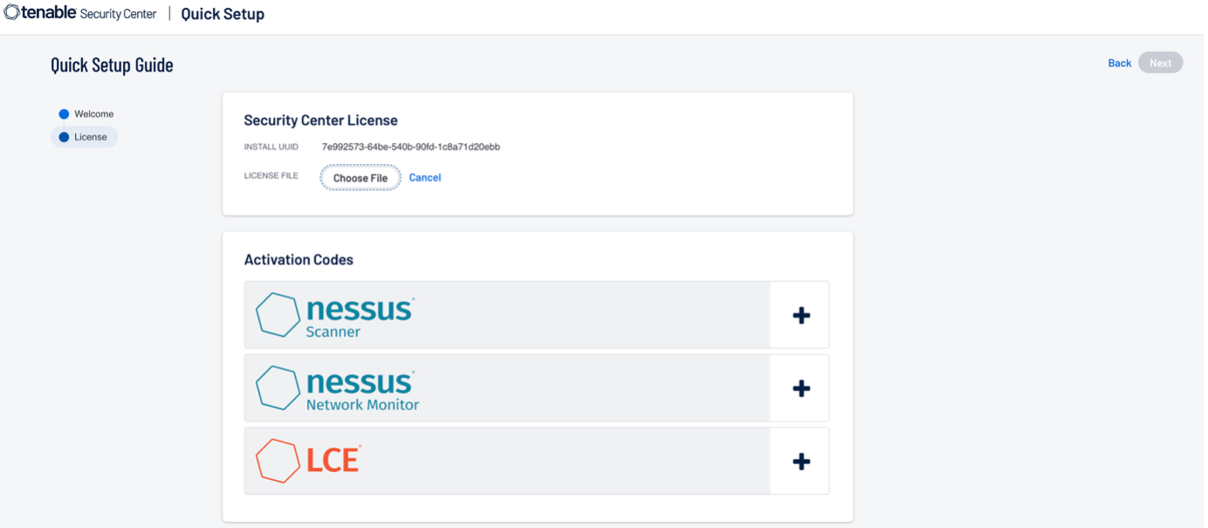Open the License step label
This screenshot has width=1208, height=528.
click(91, 137)
